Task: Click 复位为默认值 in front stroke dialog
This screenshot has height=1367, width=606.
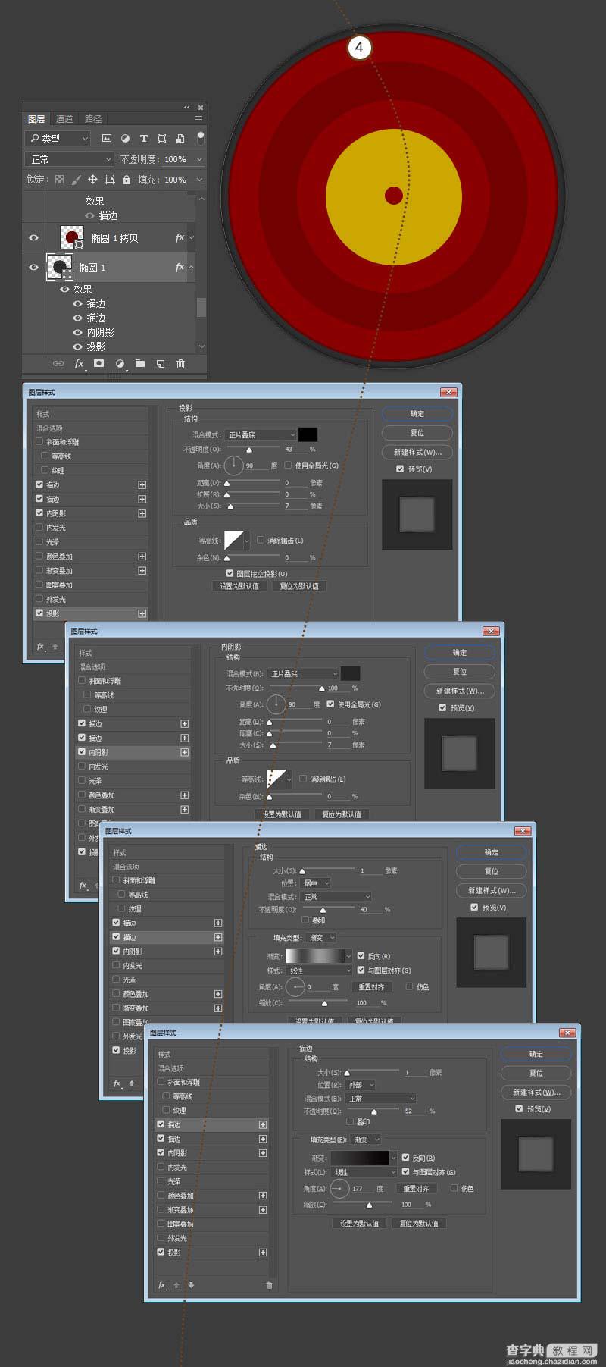Action: click(419, 1224)
